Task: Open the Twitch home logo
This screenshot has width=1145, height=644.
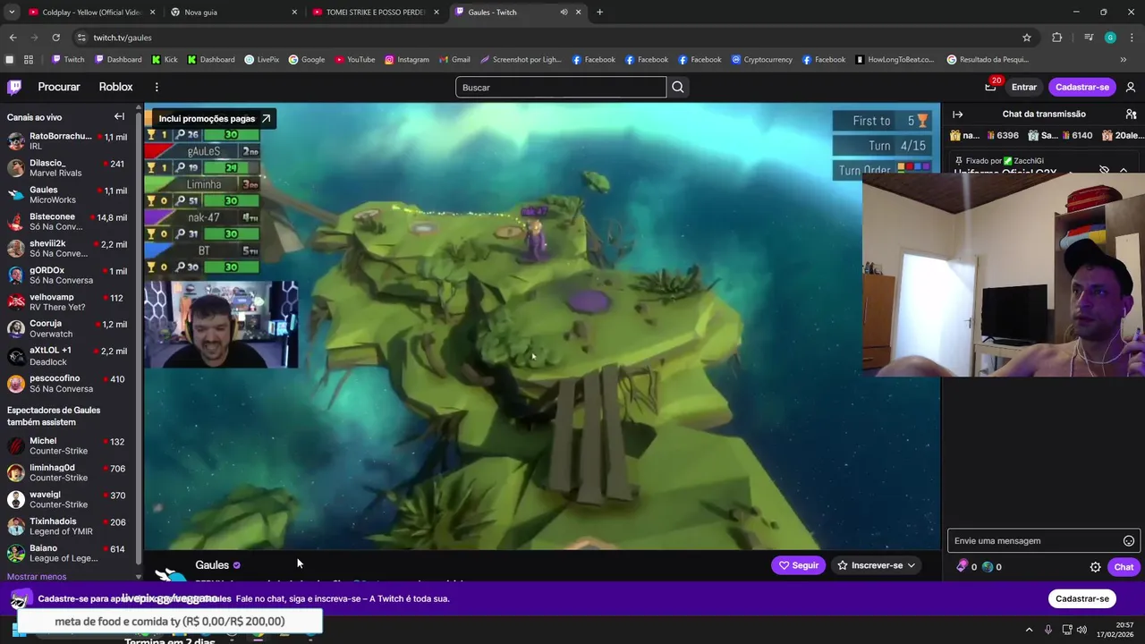Action: point(14,87)
